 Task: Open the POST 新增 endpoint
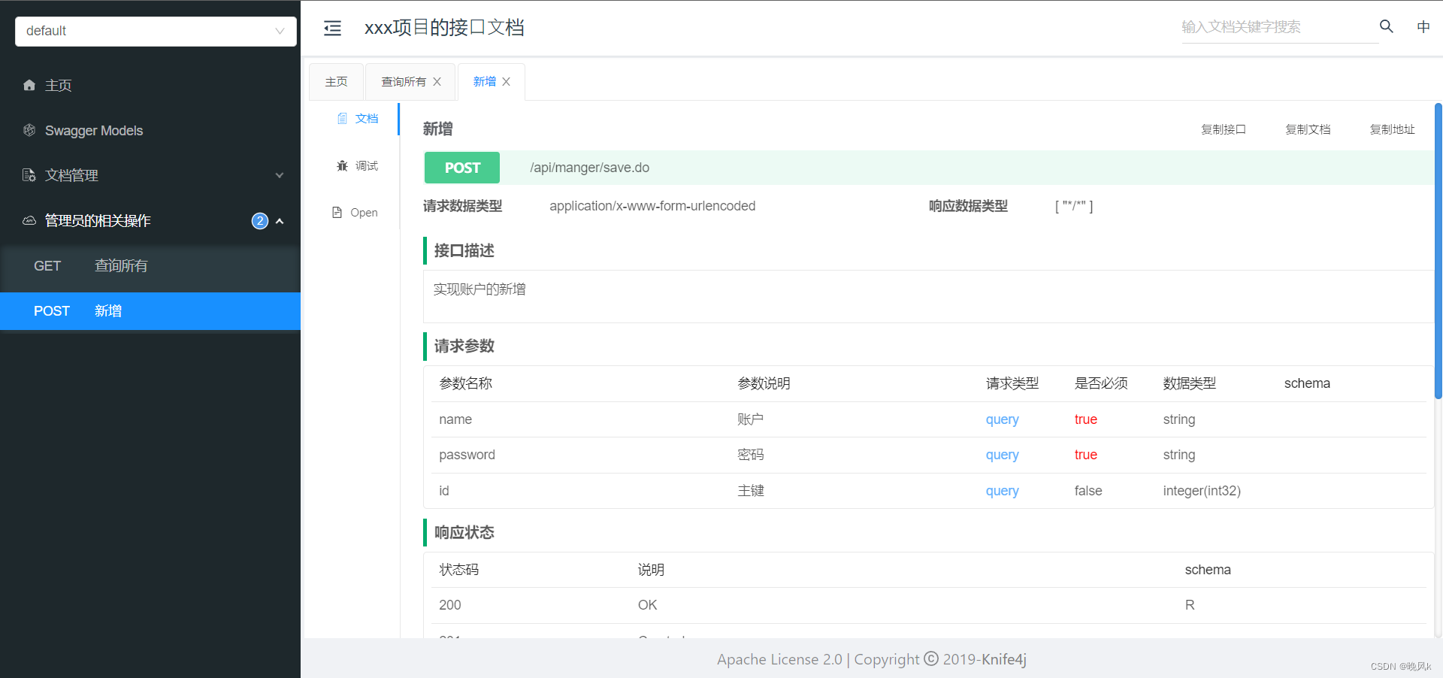(x=150, y=311)
